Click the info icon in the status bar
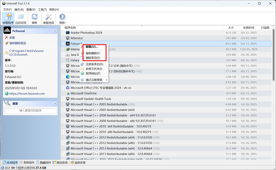 pyautogui.click(x=3, y=168)
